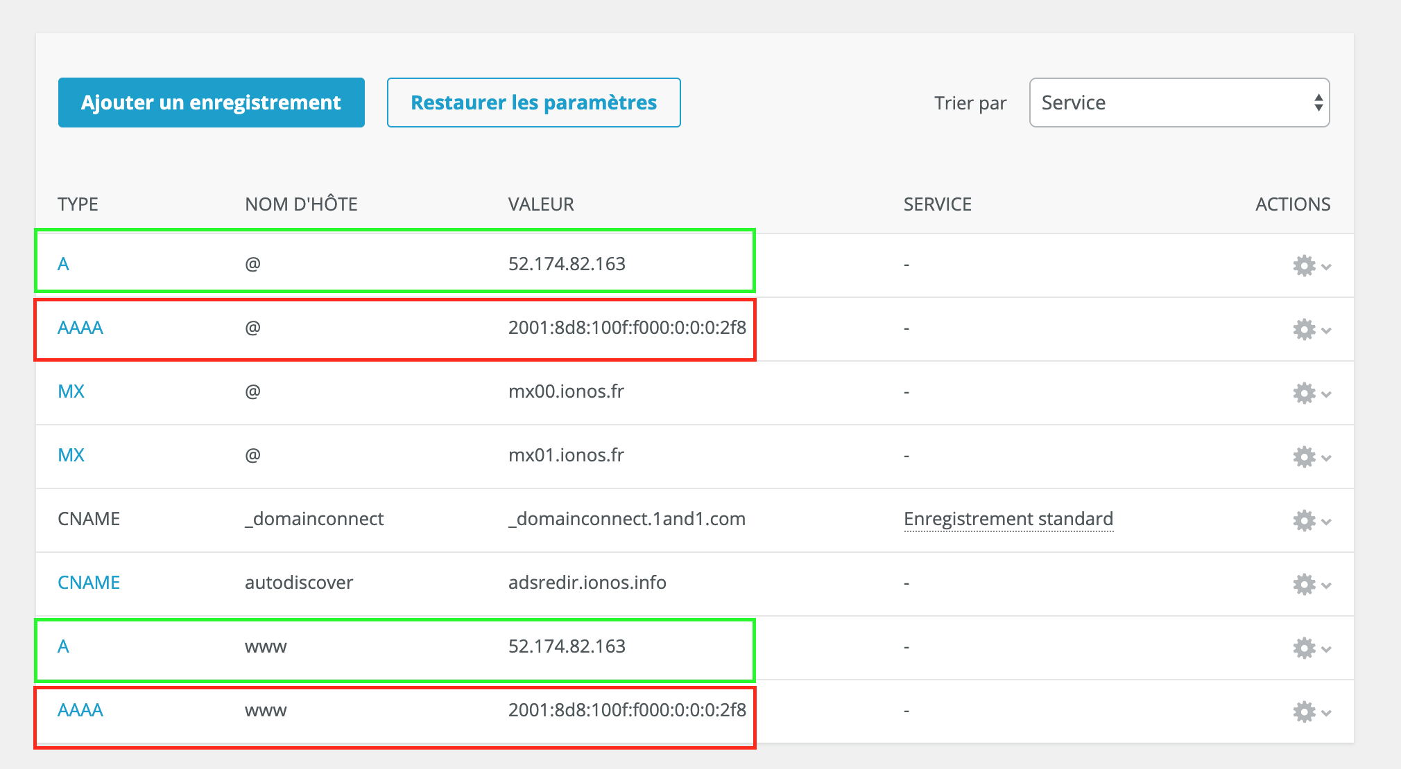Screen dimensions: 1401x769
Task: Open actions gear for mx01.ionos.fr record
Action: click(1304, 457)
